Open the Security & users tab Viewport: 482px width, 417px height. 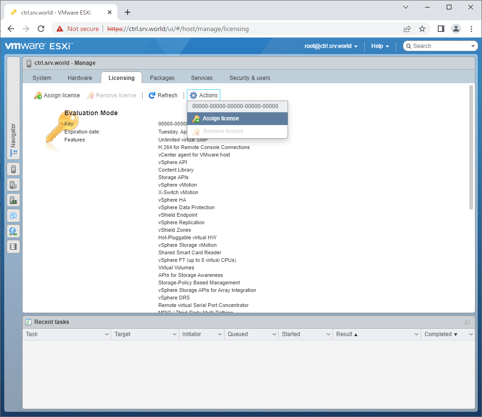coord(249,78)
